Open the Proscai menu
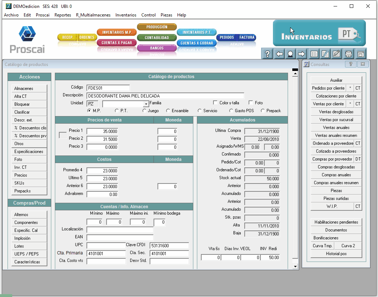Image resolution: width=378 pixels, height=297 pixels. point(43,15)
